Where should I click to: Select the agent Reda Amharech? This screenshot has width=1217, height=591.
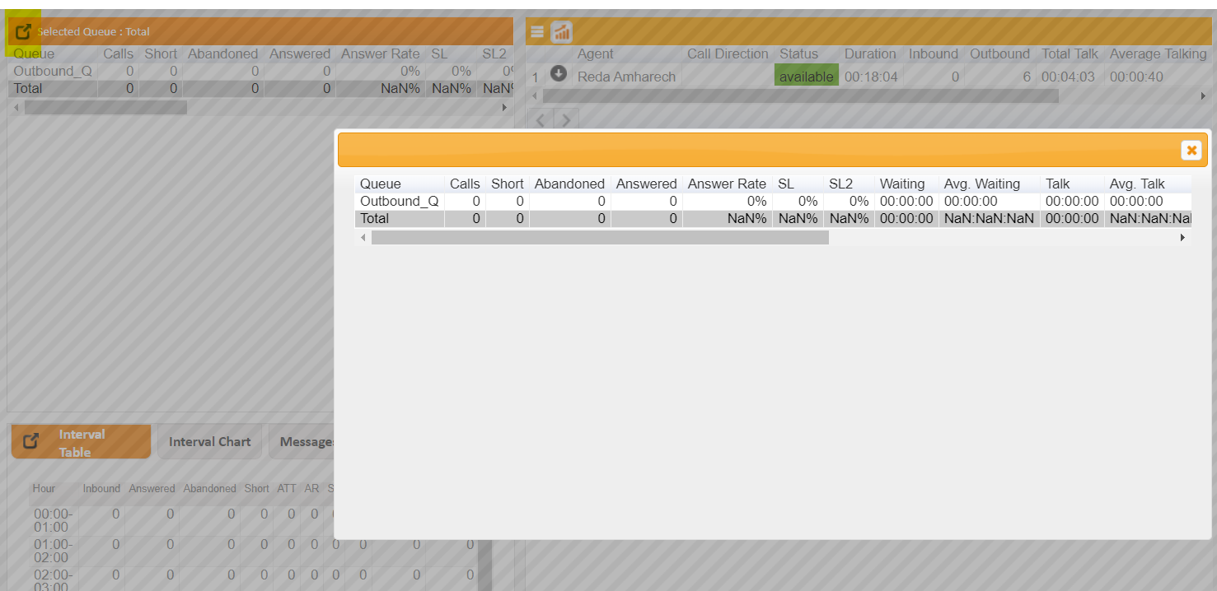pos(626,77)
